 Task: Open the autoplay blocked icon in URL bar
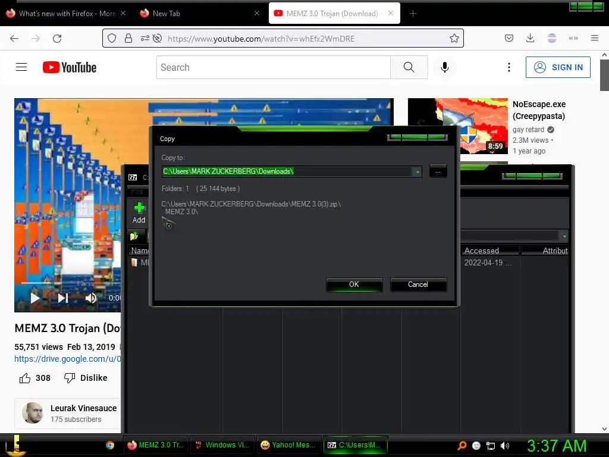(x=157, y=38)
